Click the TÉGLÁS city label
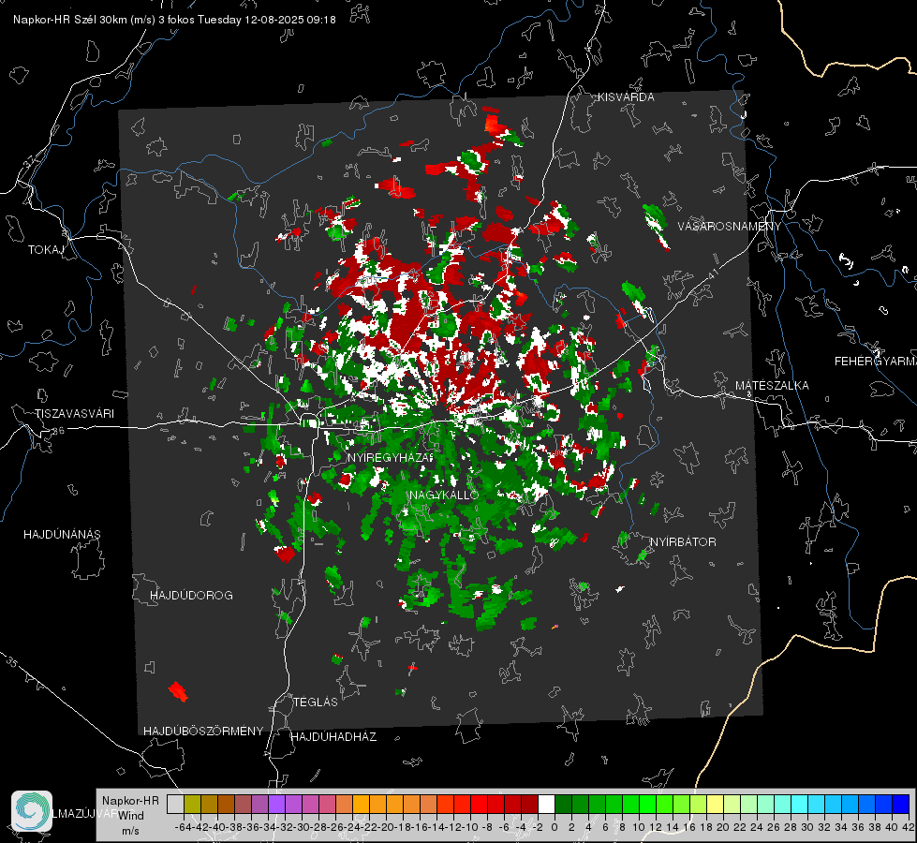Screen dimensions: 917x843 click(x=316, y=702)
